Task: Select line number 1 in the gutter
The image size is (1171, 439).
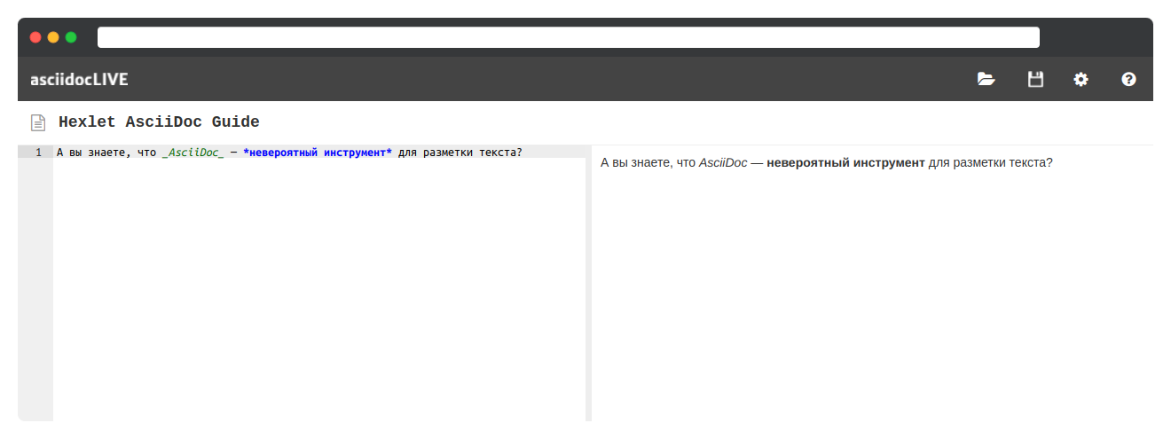Action: tap(38, 153)
